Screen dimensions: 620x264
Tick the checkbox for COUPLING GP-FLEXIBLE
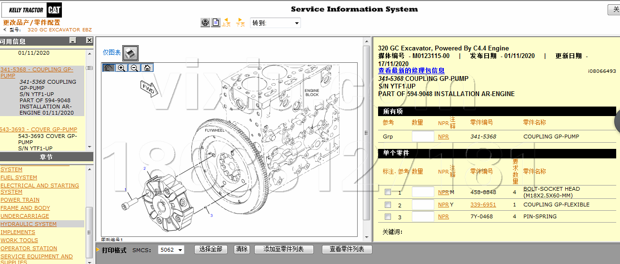click(x=388, y=205)
